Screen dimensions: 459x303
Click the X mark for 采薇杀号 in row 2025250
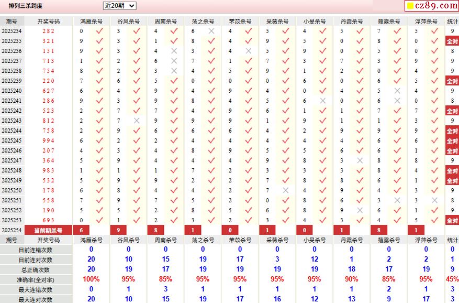pyautogui.click(x=285, y=190)
